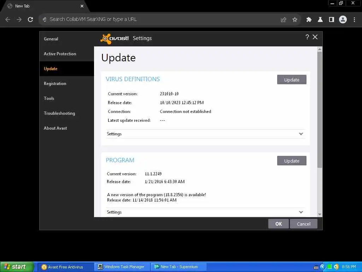Open the Windows start menu
The height and width of the screenshot is (272, 362).
pos(17,267)
